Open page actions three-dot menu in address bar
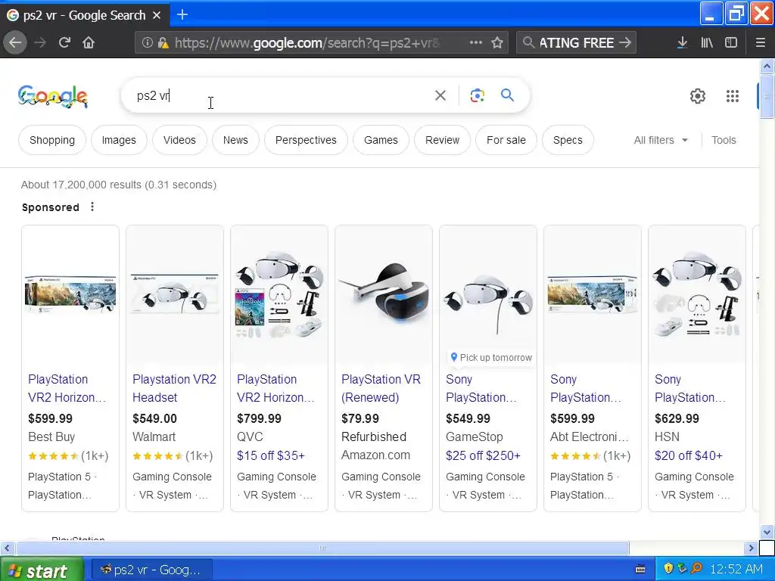Image resolution: width=775 pixels, height=581 pixels. point(475,43)
